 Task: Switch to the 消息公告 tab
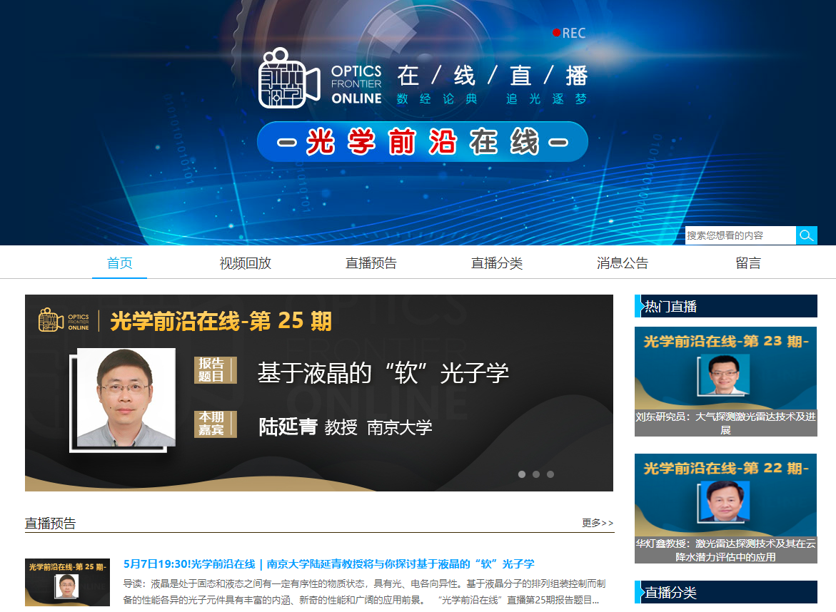tap(623, 263)
